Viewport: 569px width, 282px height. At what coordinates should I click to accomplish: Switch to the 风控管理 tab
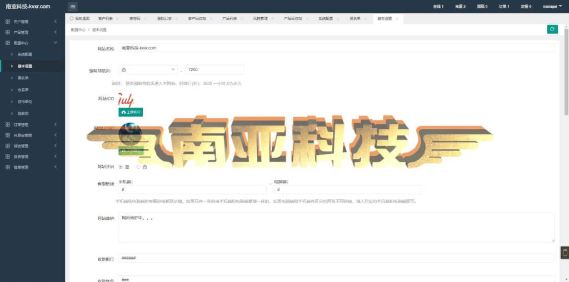point(261,18)
